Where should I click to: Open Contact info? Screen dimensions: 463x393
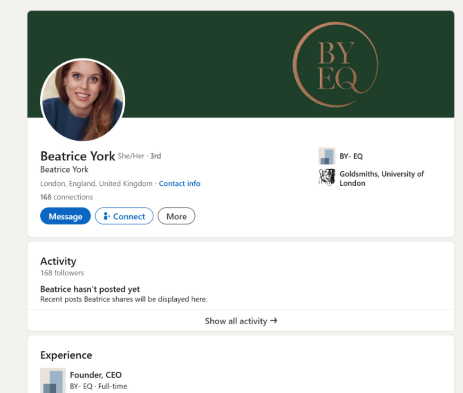point(180,183)
